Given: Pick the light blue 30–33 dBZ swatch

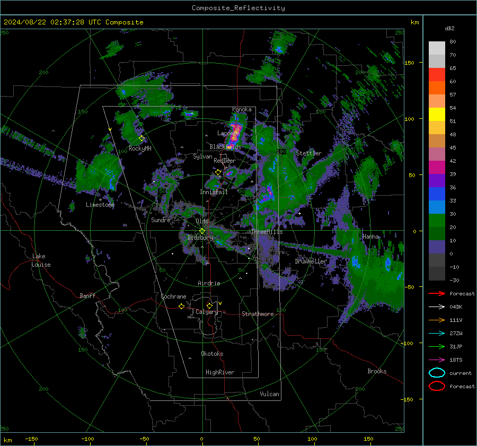Looking at the screenshot, I should (437, 207).
